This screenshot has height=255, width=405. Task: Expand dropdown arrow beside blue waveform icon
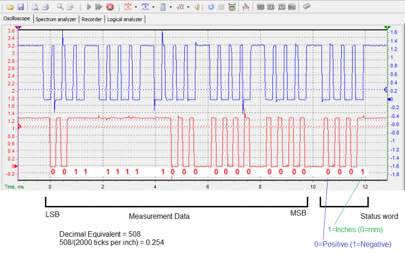(153, 7)
